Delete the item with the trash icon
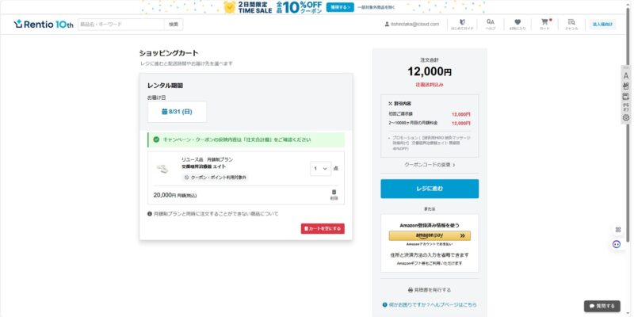The height and width of the screenshot is (317, 634). point(334,193)
